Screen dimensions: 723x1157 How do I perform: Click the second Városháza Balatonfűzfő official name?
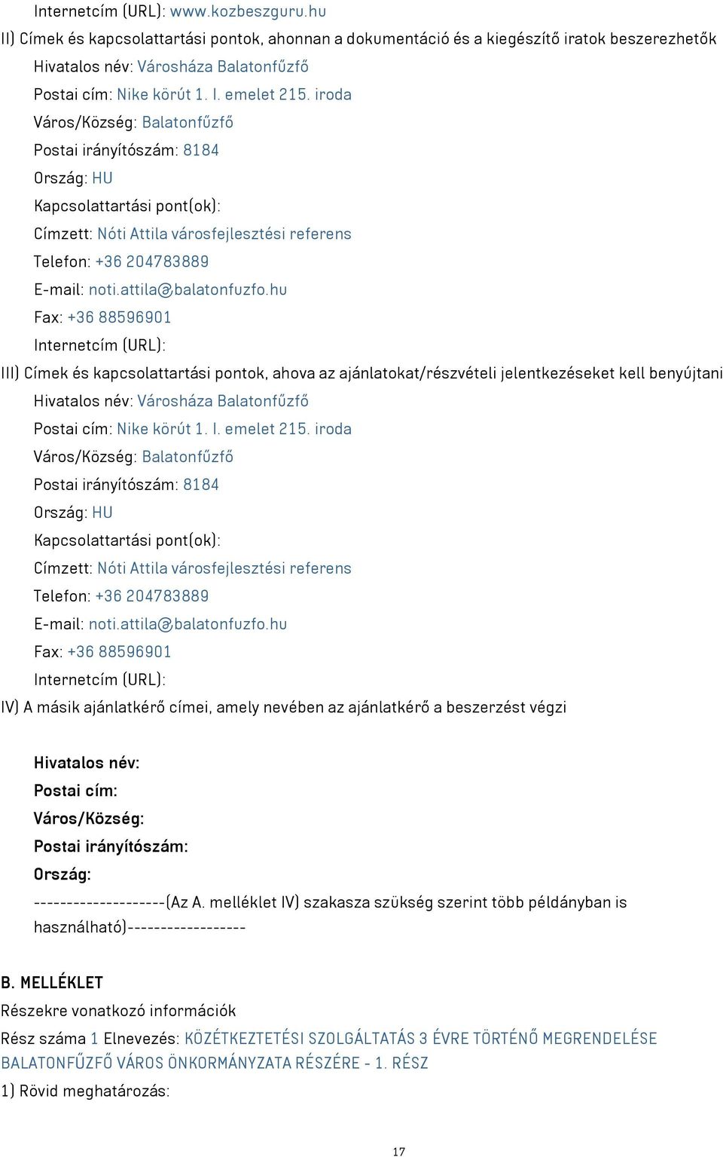click(x=223, y=401)
